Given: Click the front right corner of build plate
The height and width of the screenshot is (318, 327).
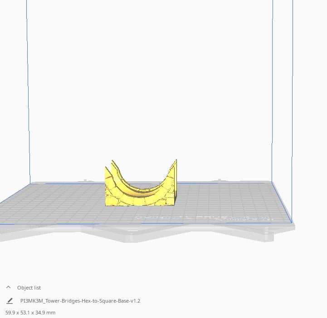Looking at the screenshot, I should 291,223.
